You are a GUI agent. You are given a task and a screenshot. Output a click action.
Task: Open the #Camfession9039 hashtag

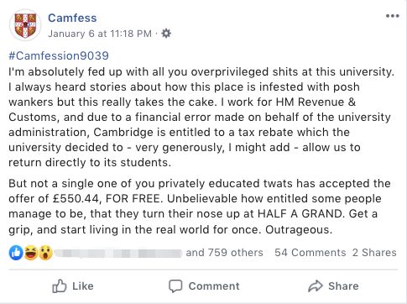(x=59, y=55)
